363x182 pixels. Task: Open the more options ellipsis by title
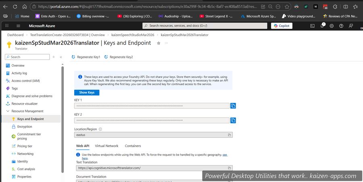(166, 43)
